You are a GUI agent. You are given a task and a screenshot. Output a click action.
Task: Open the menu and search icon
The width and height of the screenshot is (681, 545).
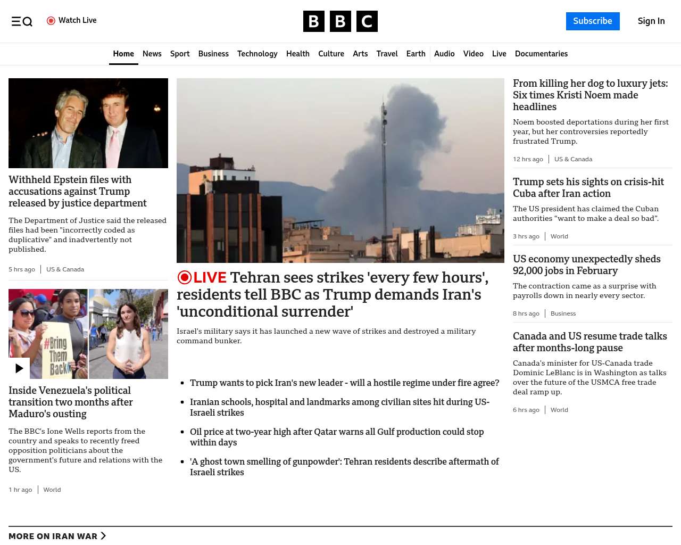(x=22, y=21)
